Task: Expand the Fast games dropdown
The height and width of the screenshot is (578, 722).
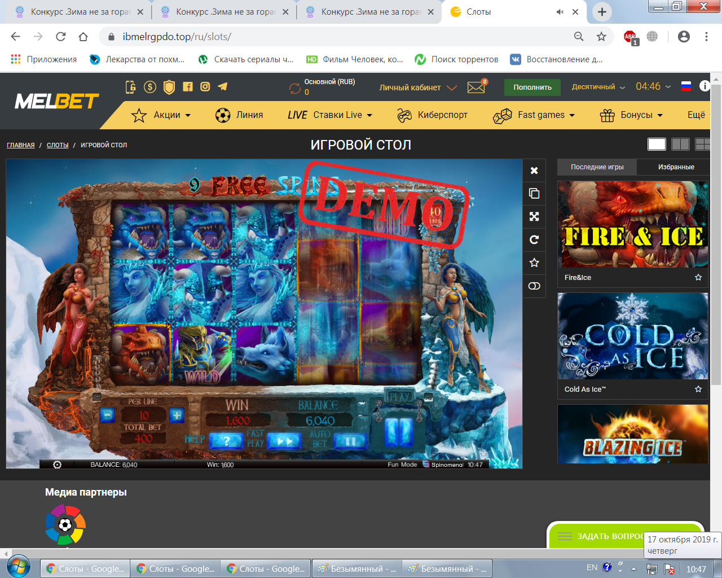Action: pyautogui.click(x=534, y=115)
